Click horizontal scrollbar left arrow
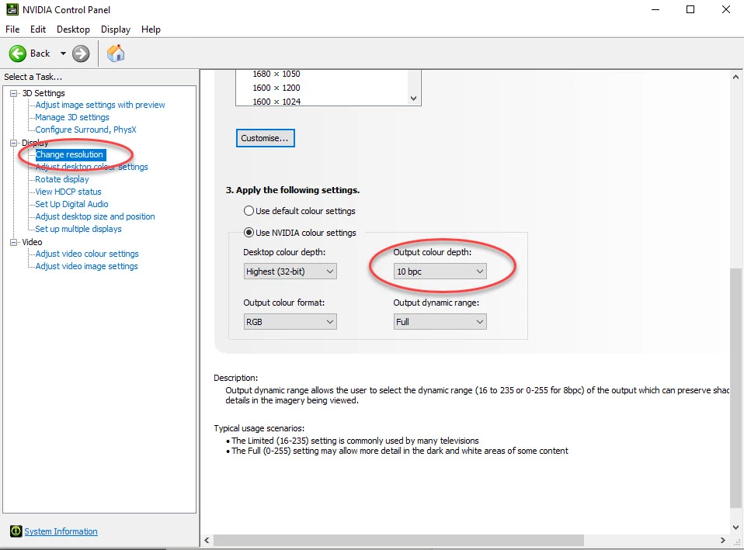Viewport: 744px width, 550px height. pos(207,540)
